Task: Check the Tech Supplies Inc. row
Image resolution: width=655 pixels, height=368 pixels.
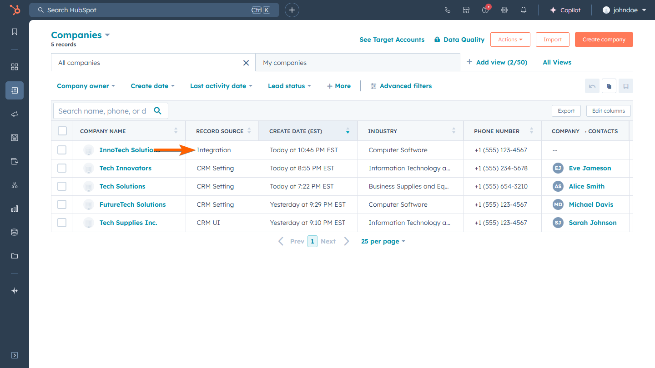Action: click(x=62, y=223)
